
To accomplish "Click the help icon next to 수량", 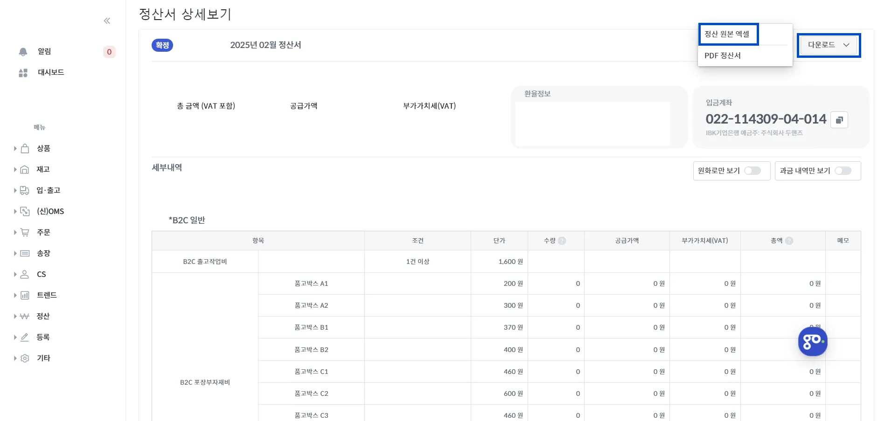I will pyautogui.click(x=562, y=241).
